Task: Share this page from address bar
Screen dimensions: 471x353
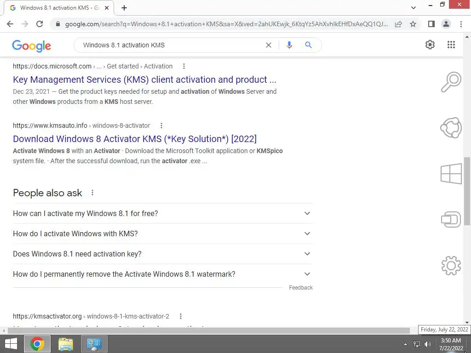Action: [x=398, y=24]
